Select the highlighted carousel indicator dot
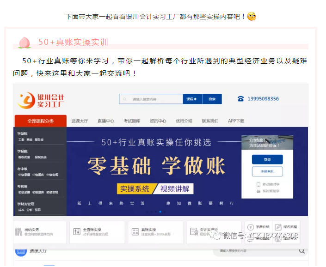The width and height of the screenshot is (326, 267). tap(160, 212)
